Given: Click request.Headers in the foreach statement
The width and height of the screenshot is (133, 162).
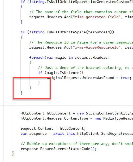Looking at the screenshot, I should (91, 57).
